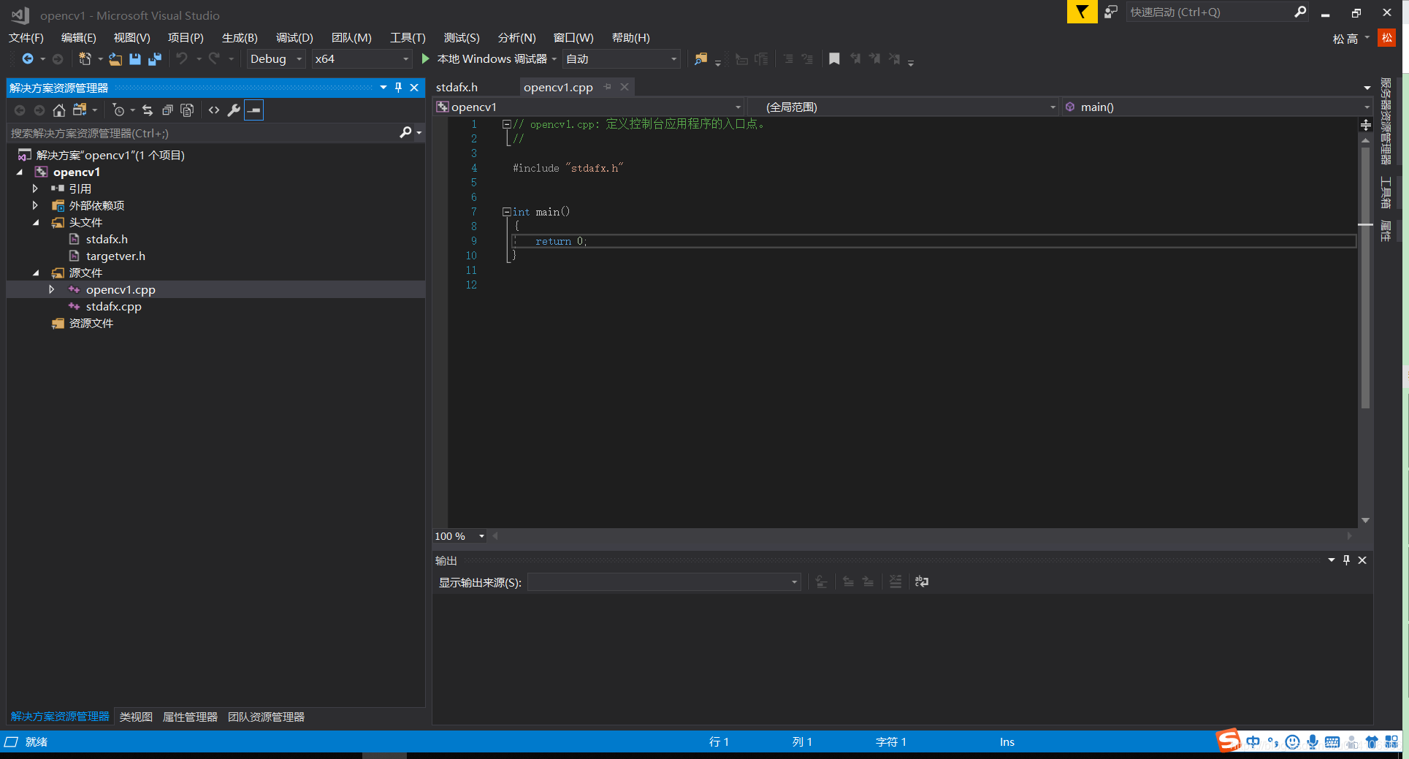Pin the Output panel
Screen dimensions: 1409x759
(x=1346, y=560)
